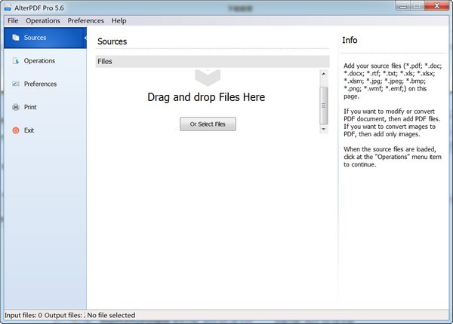Click the red Exit power icon
Image resolution: width=453 pixels, height=324 pixels.
click(x=15, y=131)
